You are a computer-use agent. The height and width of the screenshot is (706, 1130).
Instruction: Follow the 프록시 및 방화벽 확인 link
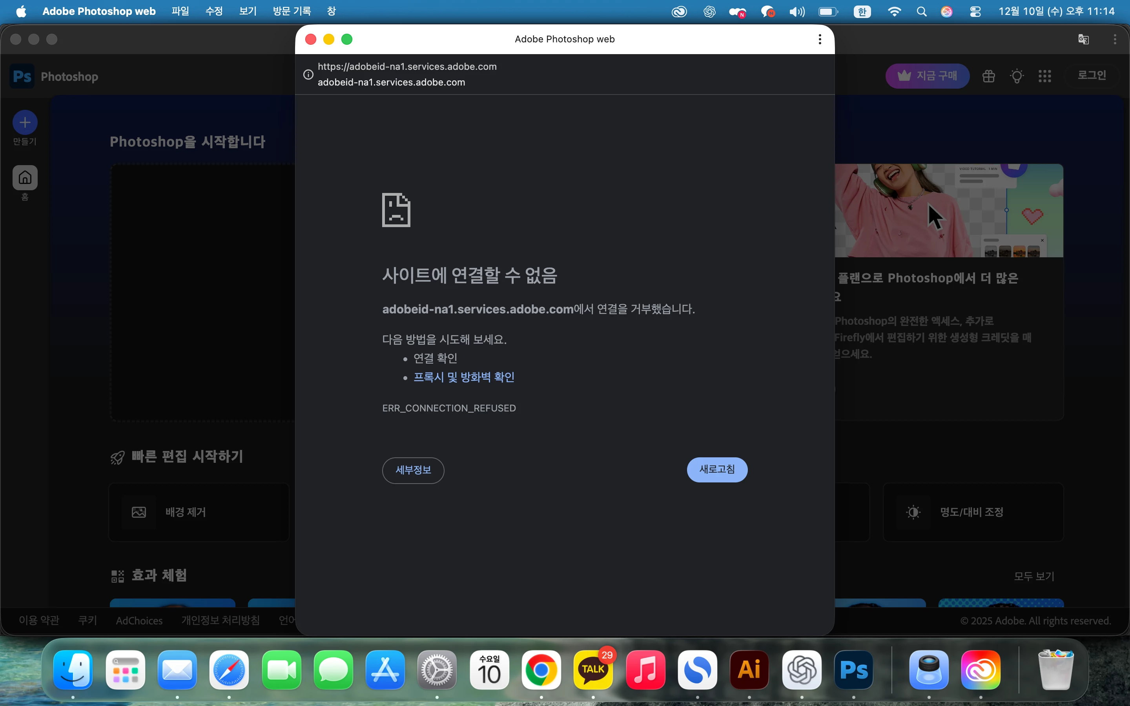[x=464, y=377]
